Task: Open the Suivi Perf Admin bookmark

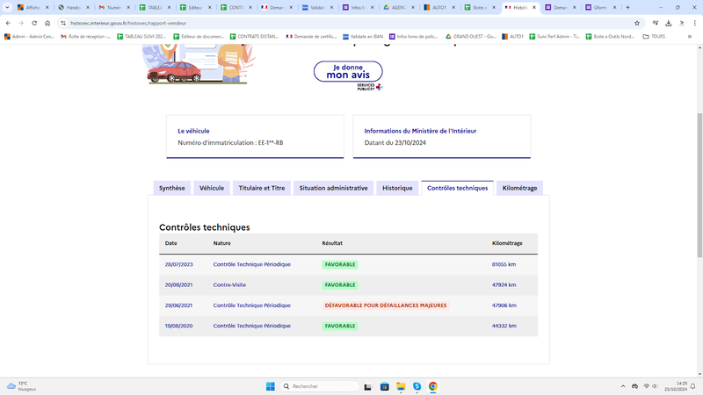Action: point(554,36)
